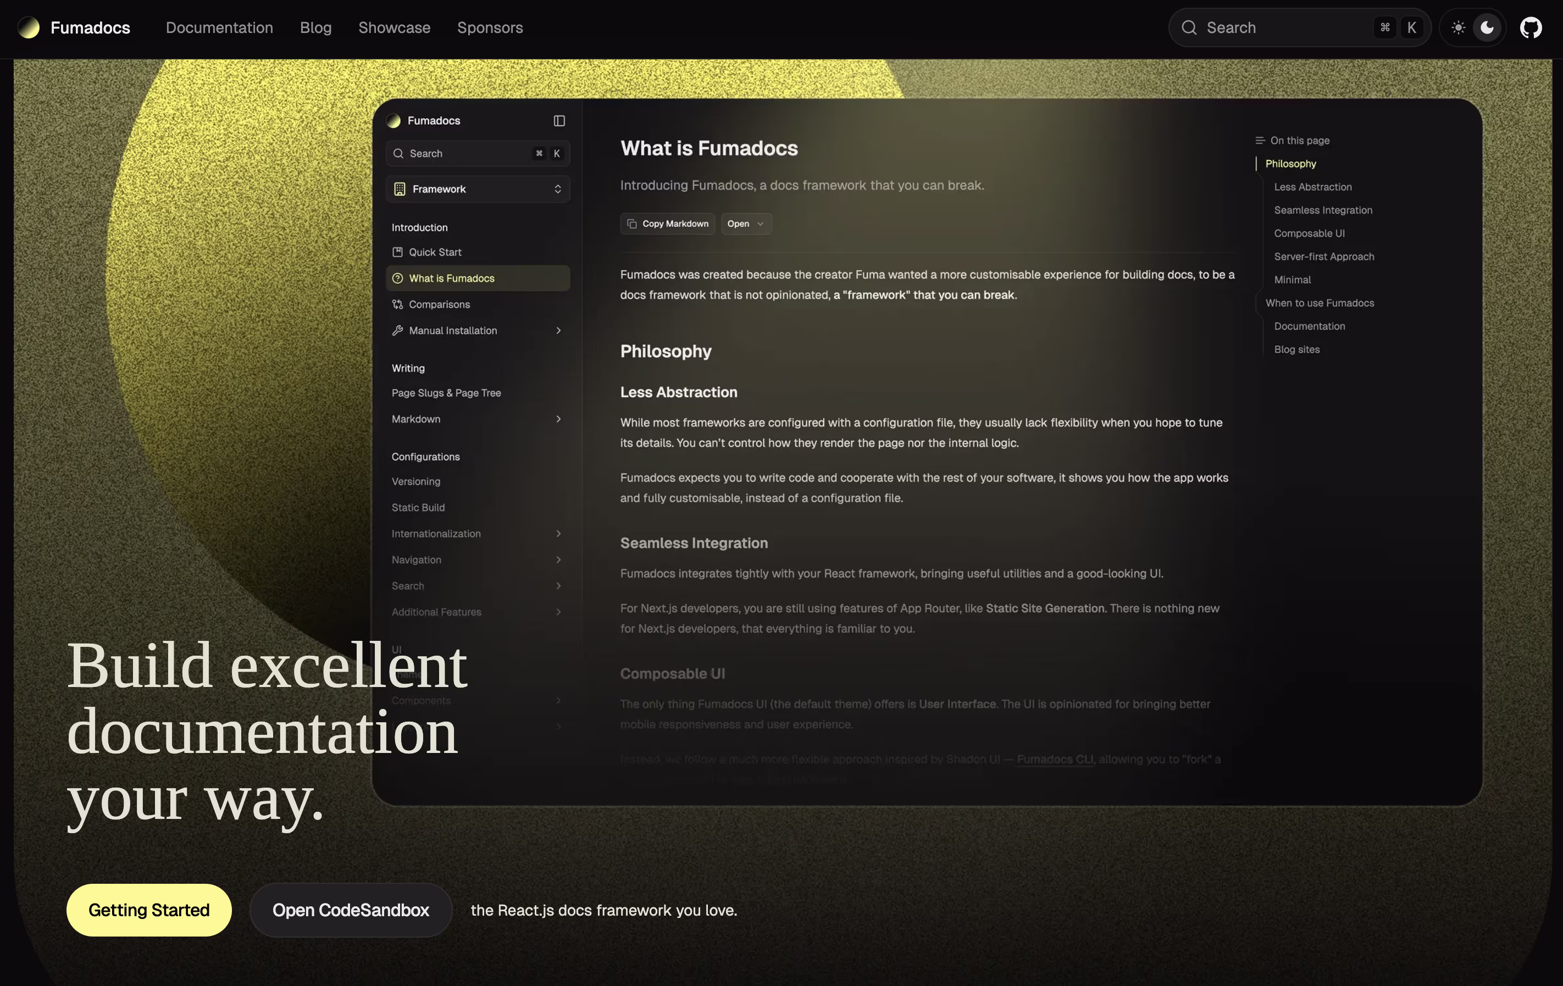Viewport: 1563px width, 986px height.
Task: Click the Getting Started button
Action: pyautogui.click(x=148, y=910)
